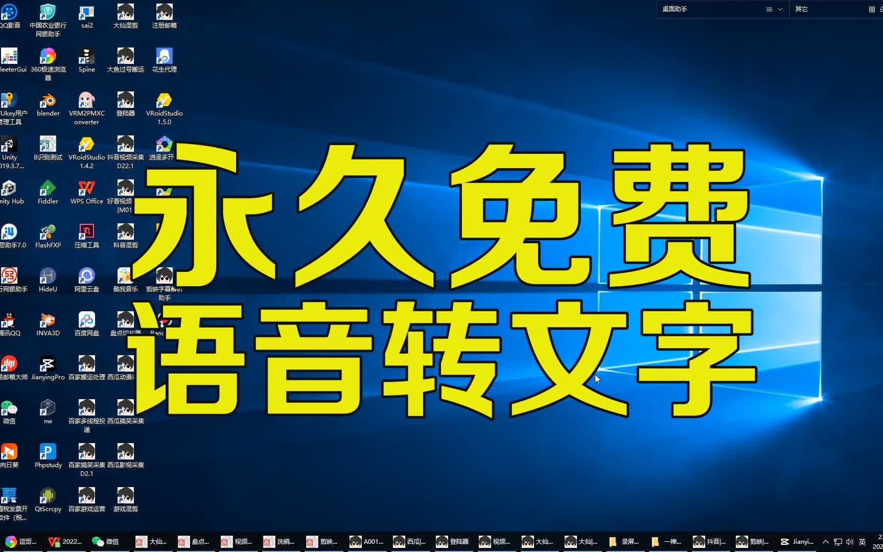
Task: Launch VRoidStudio 1.5.0 shortcut
Action: (x=165, y=109)
